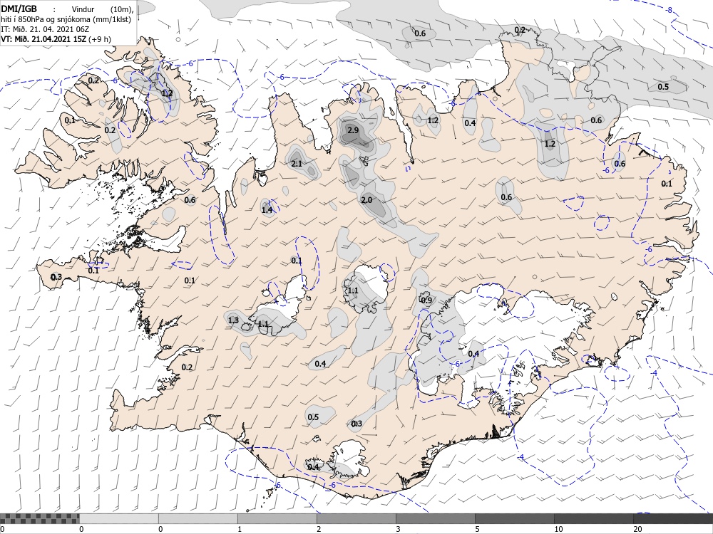
Task: Click the DMI/IGB title in the legend box
Action: click(19, 8)
